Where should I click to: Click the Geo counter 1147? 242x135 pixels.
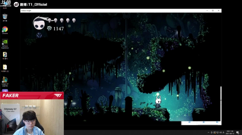pos(58,29)
